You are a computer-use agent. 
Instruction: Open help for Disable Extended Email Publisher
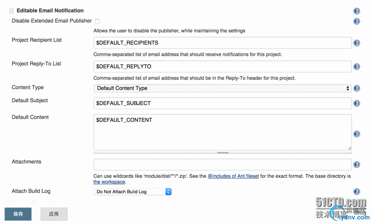point(356,21)
